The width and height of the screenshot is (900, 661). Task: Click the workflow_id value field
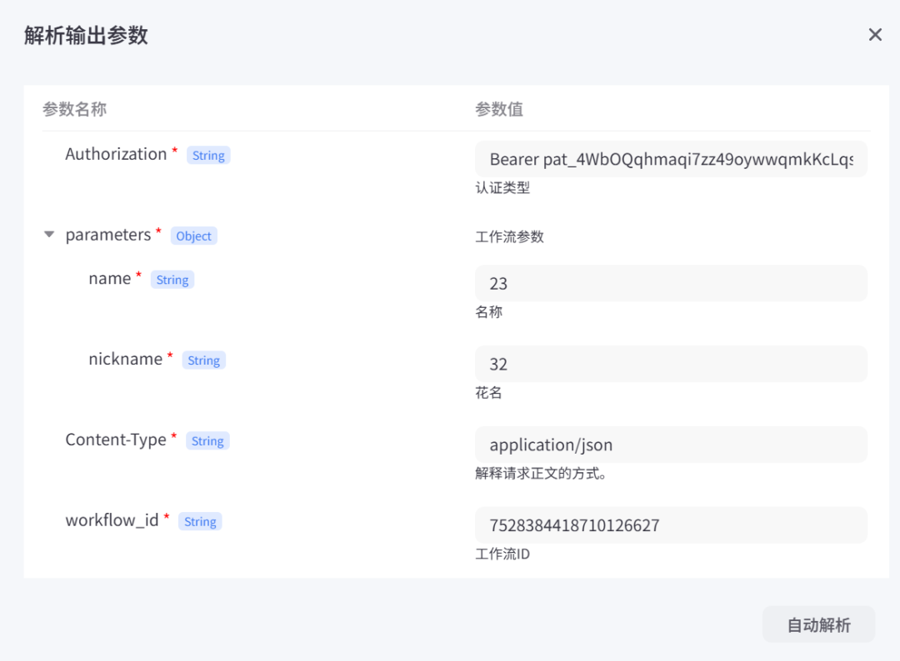click(x=671, y=525)
